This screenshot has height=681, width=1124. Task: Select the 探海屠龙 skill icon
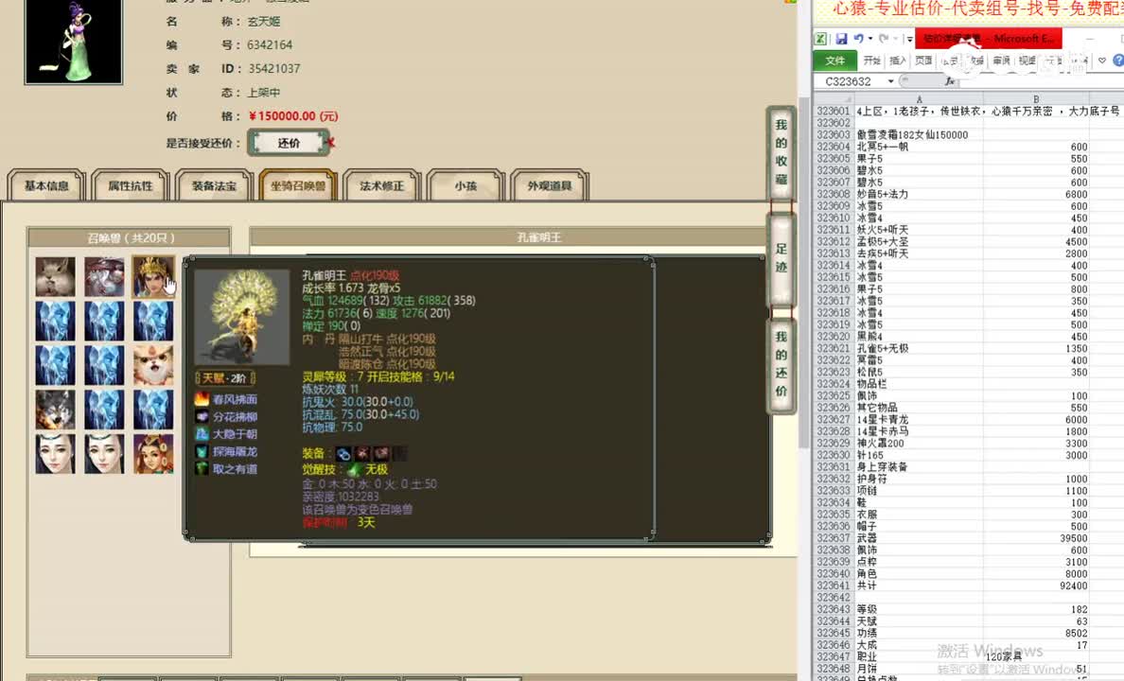202,451
